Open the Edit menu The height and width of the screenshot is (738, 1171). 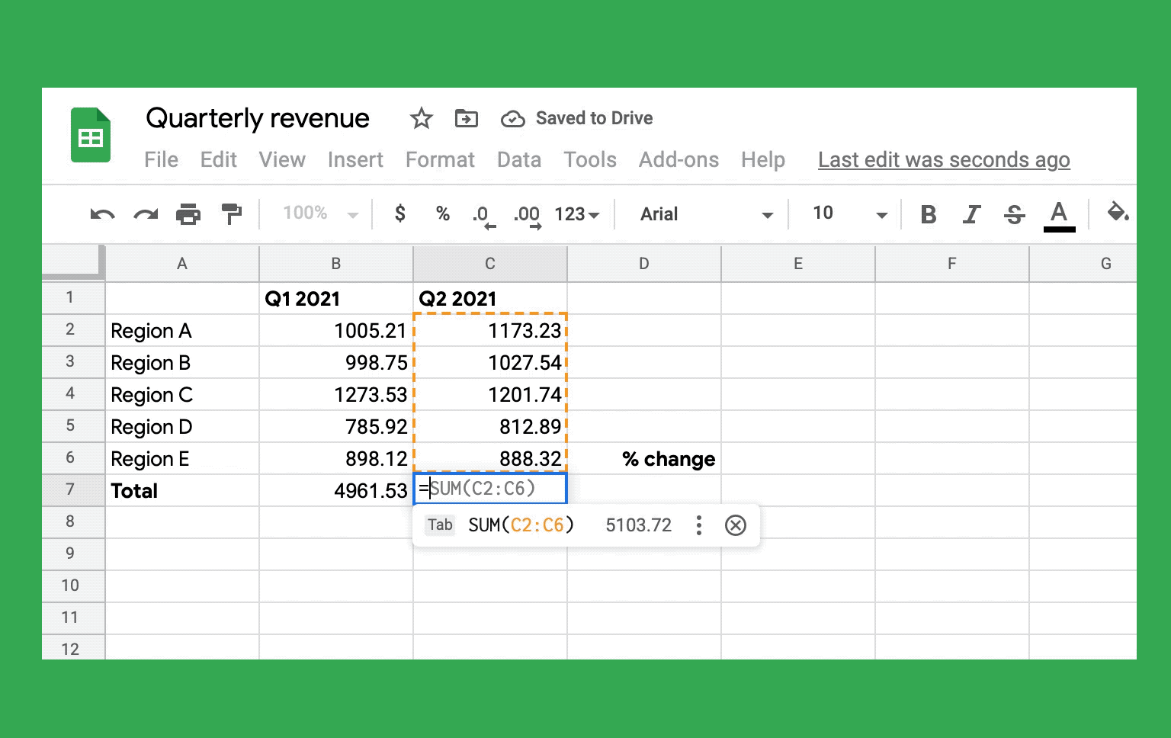pyautogui.click(x=219, y=159)
